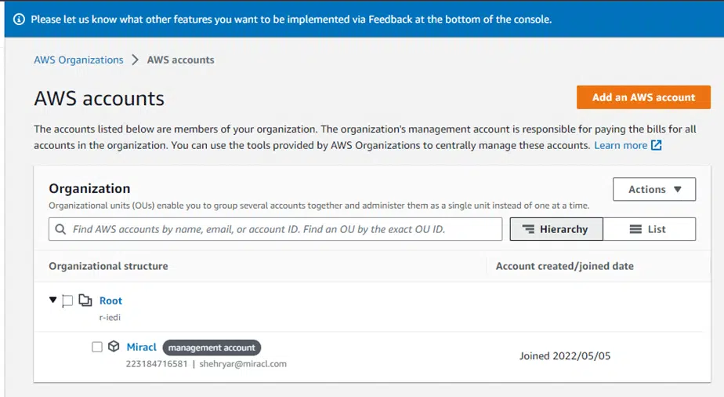
Task: Switch to Hierarchy view
Action: 556,229
